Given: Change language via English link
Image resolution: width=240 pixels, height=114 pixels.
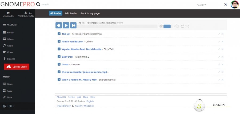Looking at the screenshot, I should pos(90,101).
